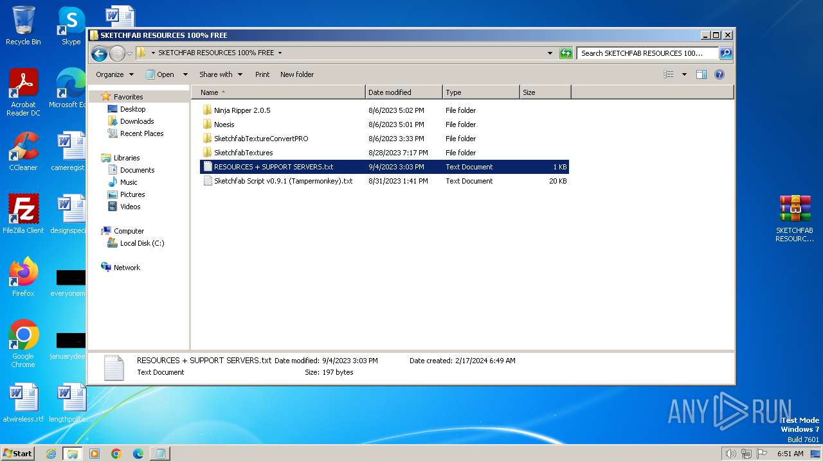Viewport: 823px width, 462px height.
Task: Open the Organize dropdown menu
Action: click(114, 74)
